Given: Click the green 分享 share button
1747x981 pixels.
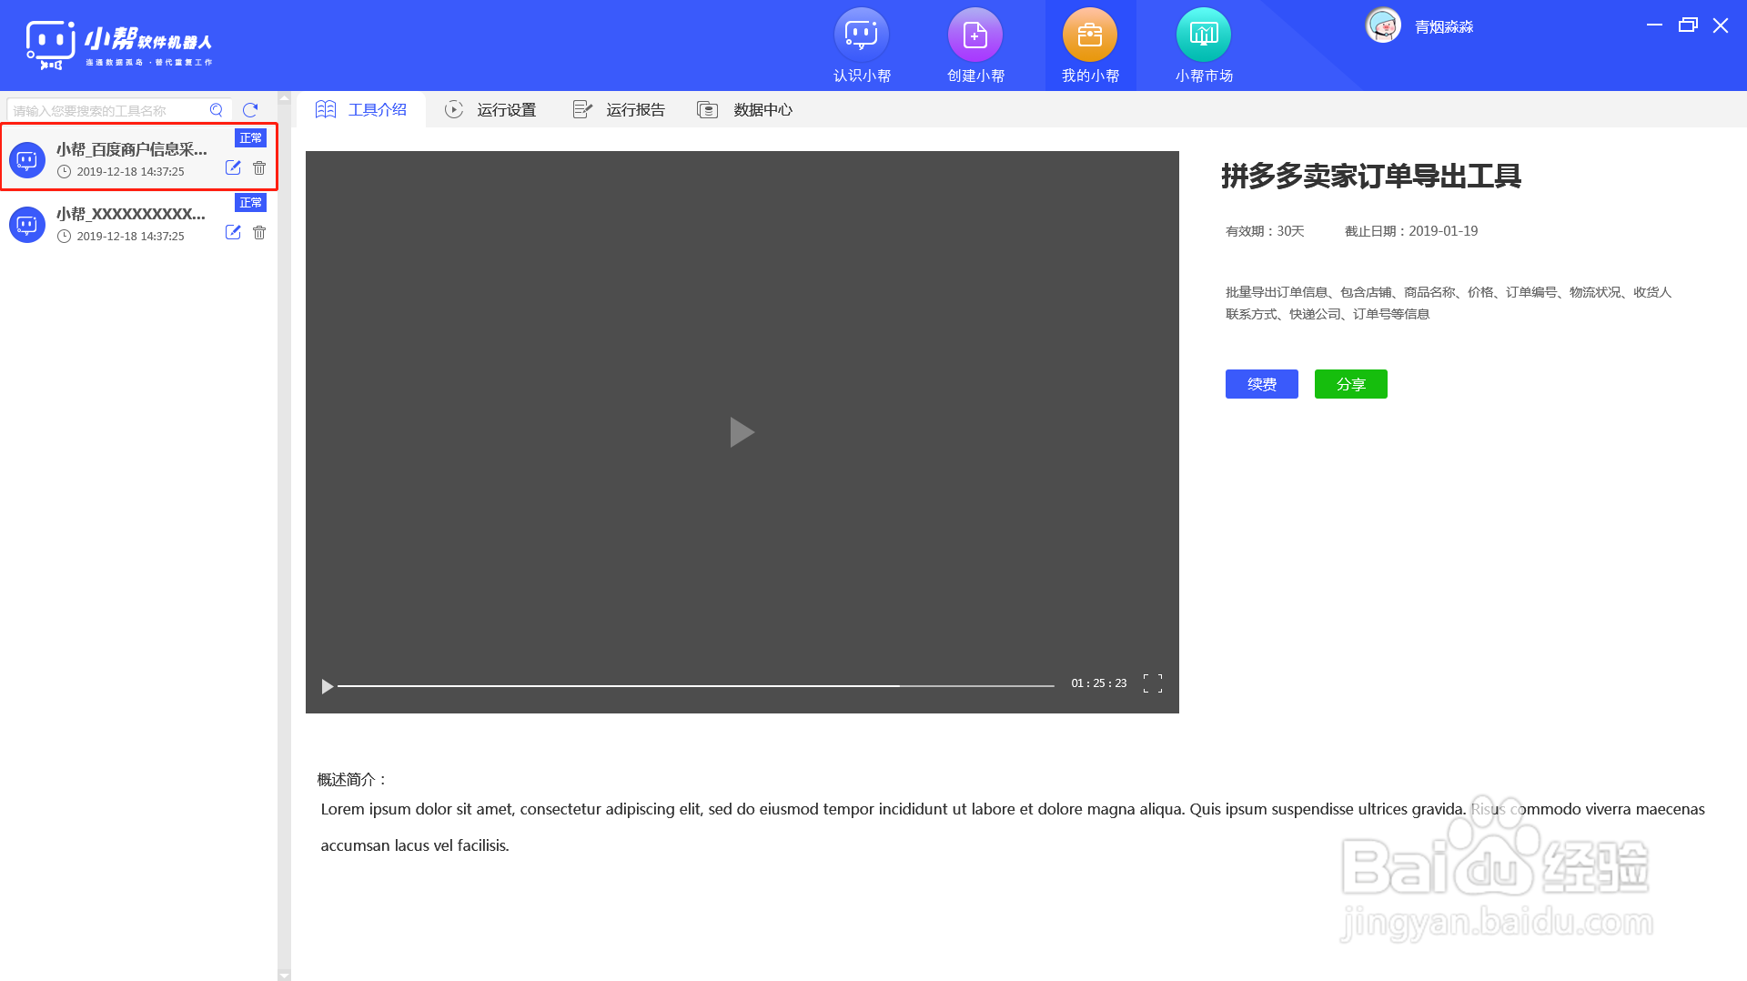Looking at the screenshot, I should [x=1351, y=384].
